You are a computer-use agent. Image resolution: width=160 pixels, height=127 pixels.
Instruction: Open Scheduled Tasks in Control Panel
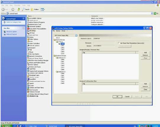coord(33,75)
